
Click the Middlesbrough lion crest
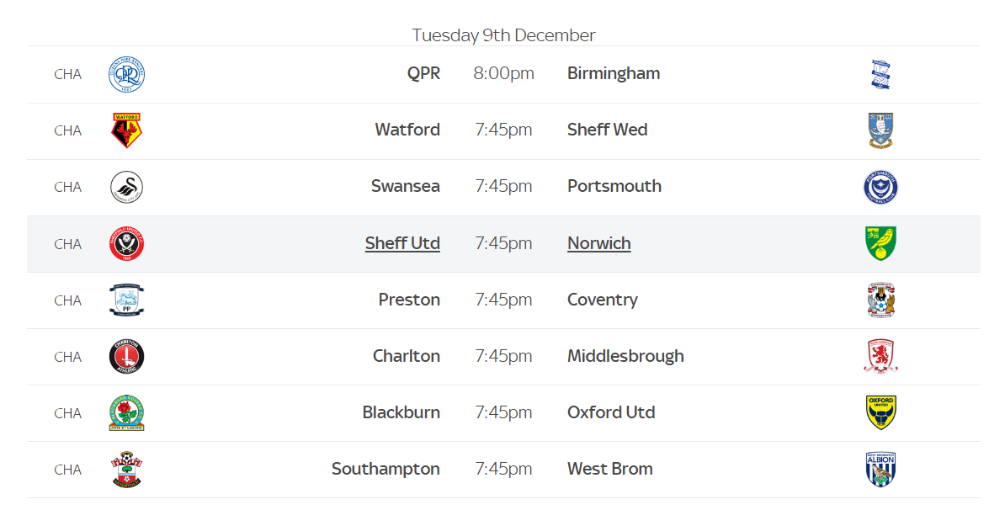tap(880, 356)
